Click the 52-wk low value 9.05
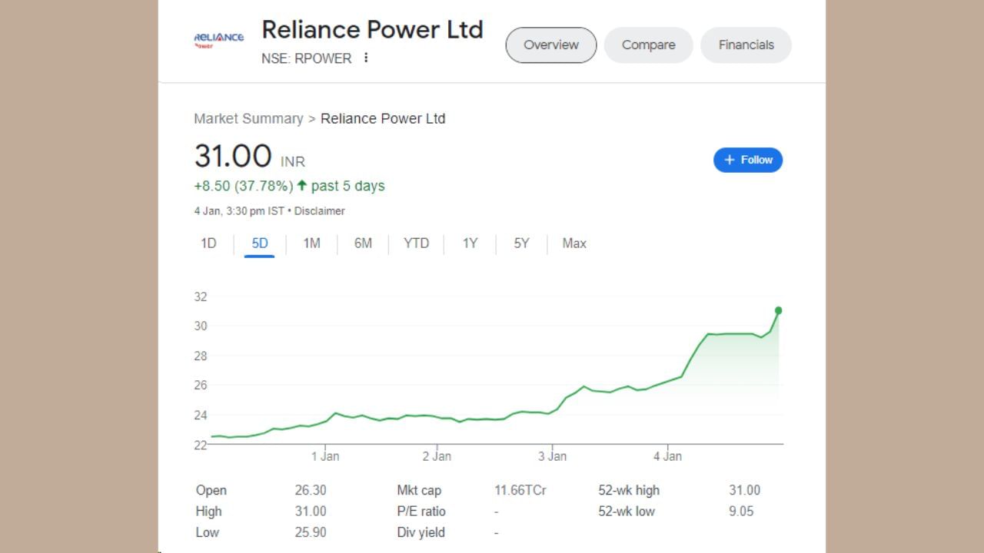Screen dimensions: 984x553 coord(741,511)
